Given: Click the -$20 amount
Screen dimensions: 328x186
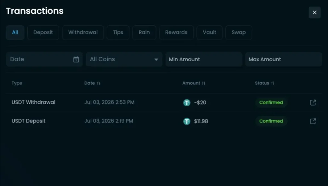Looking at the screenshot, I should tap(200, 102).
